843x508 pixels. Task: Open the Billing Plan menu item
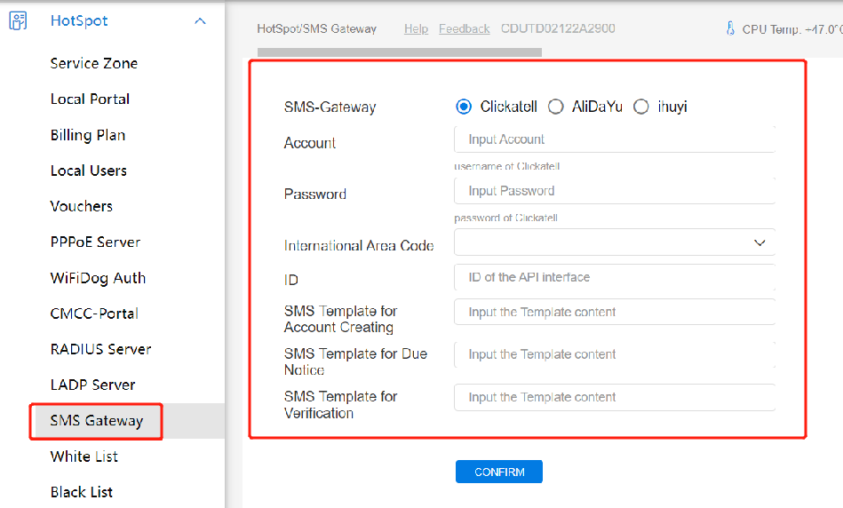point(87,135)
